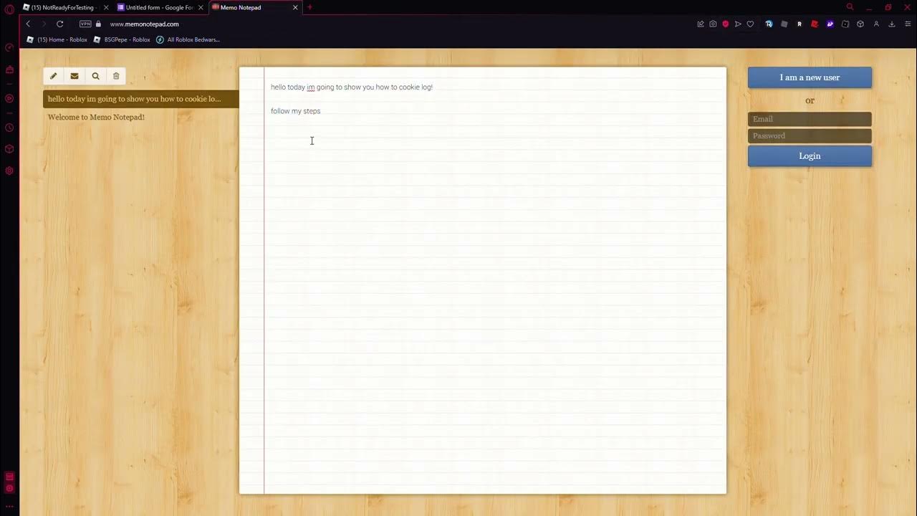Viewport: 917px width, 516px height.
Task: Click the Email input field
Action: click(x=810, y=119)
